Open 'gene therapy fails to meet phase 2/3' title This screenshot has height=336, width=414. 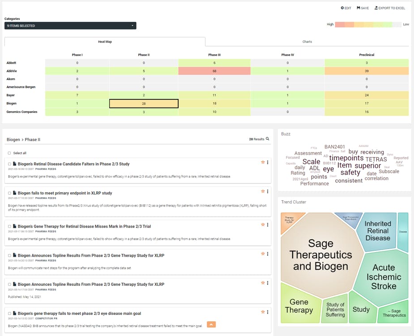(80, 313)
